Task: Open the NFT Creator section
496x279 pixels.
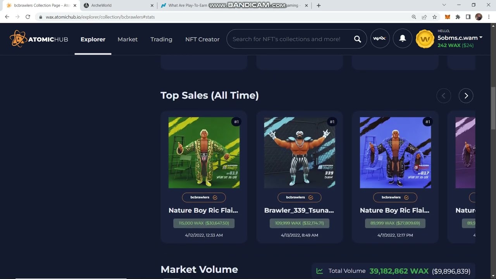Action: click(202, 39)
